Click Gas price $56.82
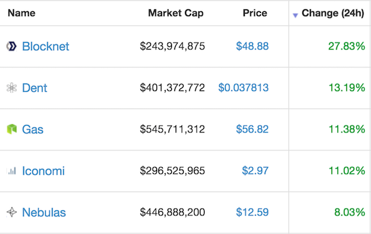This screenshot has height=234, width=371. click(x=252, y=129)
